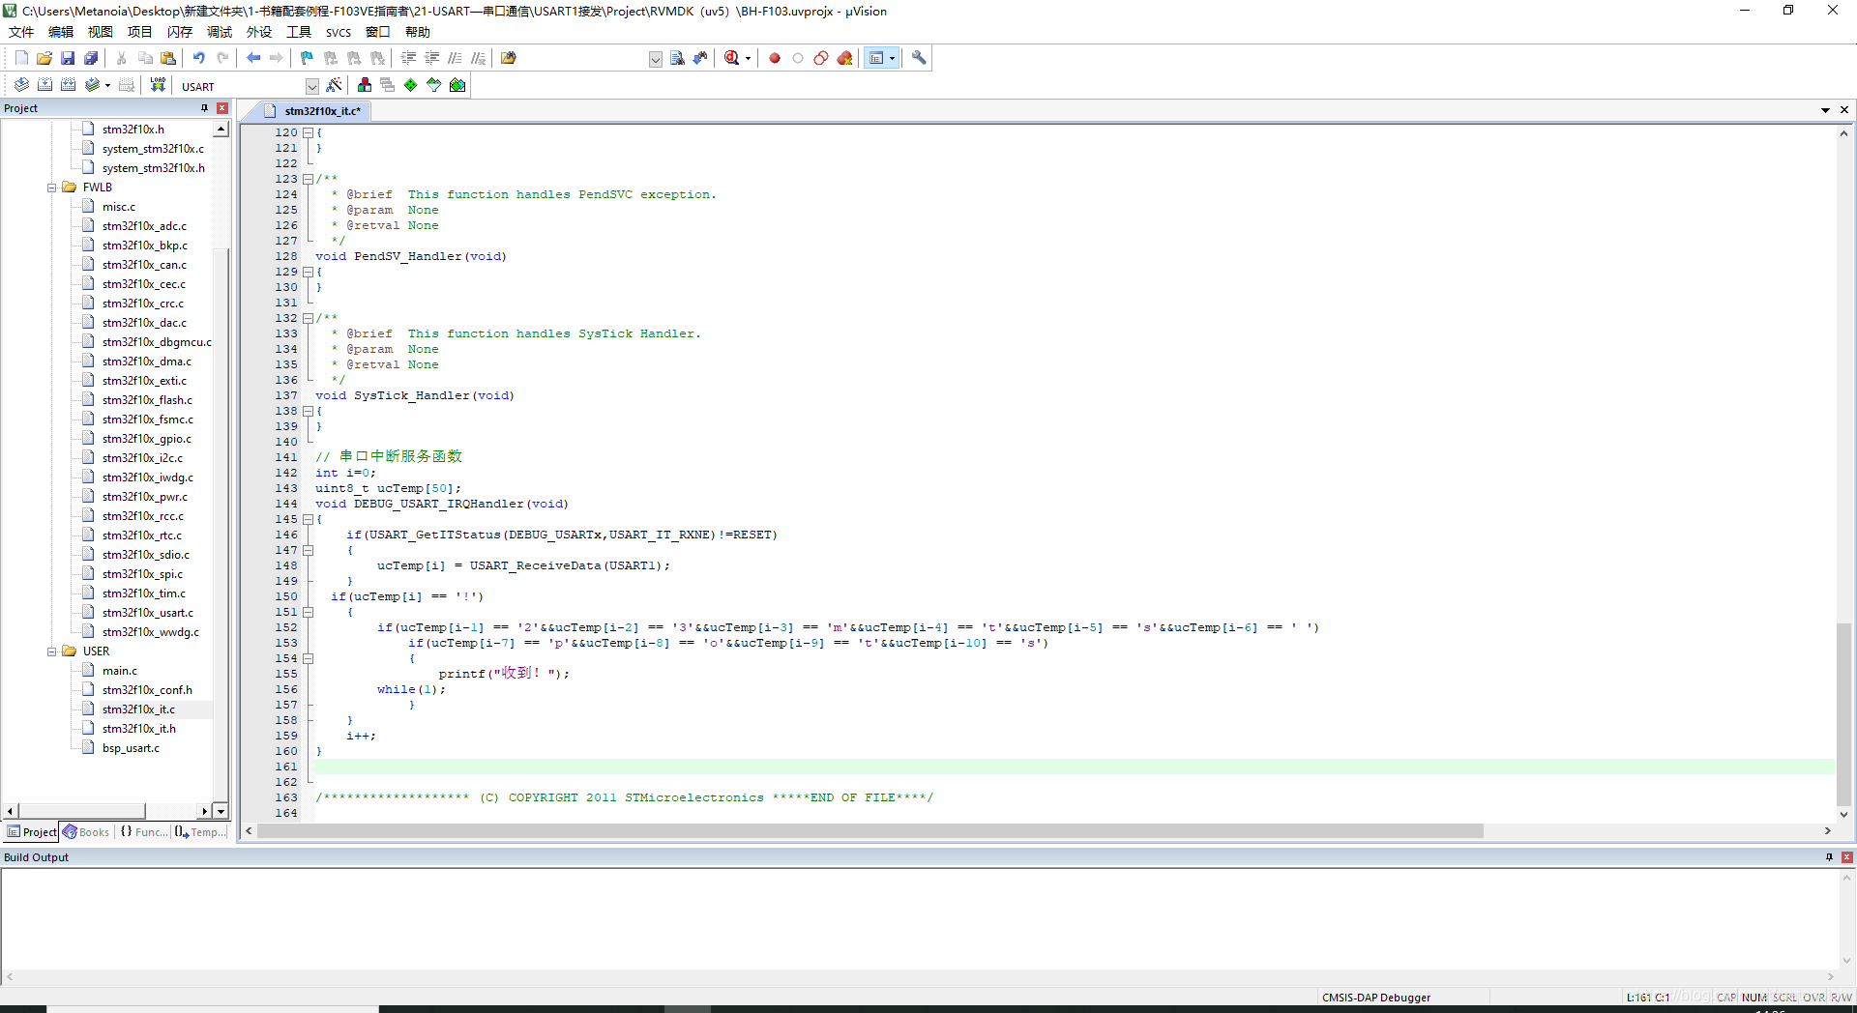The height and width of the screenshot is (1013, 1857).
Task: Click the Open file folder icon
Action: click(44, 58)
